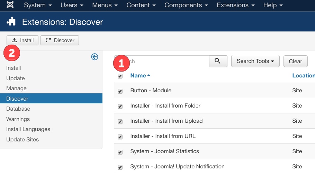Image resolution: width=315 pixels, height=186 pixels.
Task: Uncheck System - Joomla! Update Notification checkbox
Action: point(120,167)
